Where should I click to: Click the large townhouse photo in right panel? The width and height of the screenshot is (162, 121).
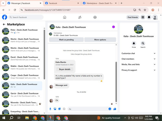tap(138, 29)
